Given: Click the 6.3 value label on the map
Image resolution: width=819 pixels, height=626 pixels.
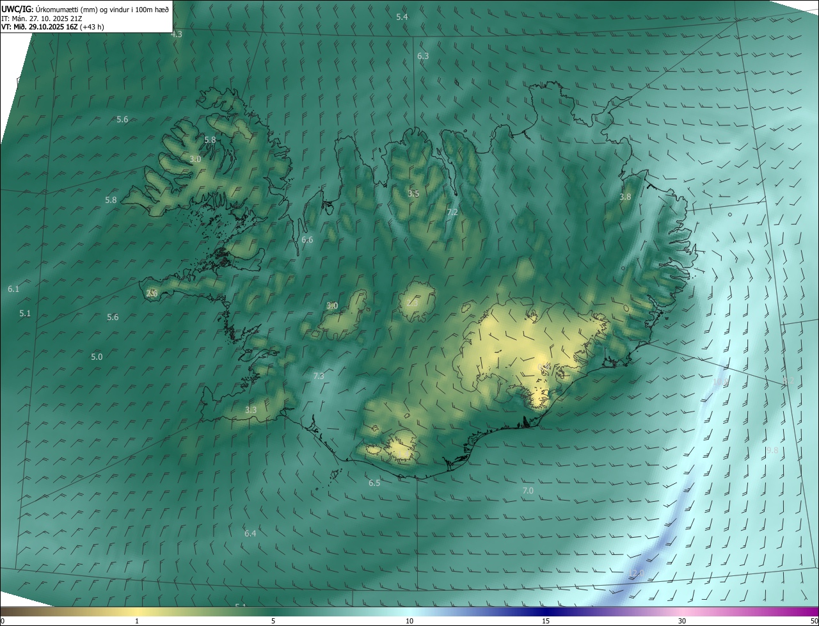Looking at the screenshot, I should pos(423,56).
